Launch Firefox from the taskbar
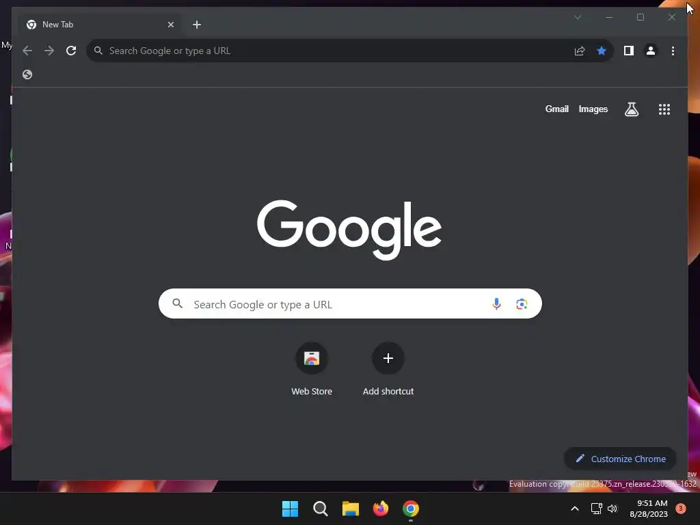Viewport: 700px width, 525px height. pos(380,509)
